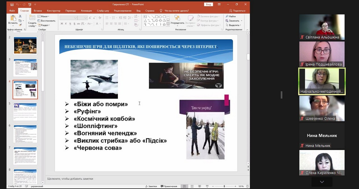Start the slideshow from the status bar icon
This screenshot has width=359, height=189.
207,186
